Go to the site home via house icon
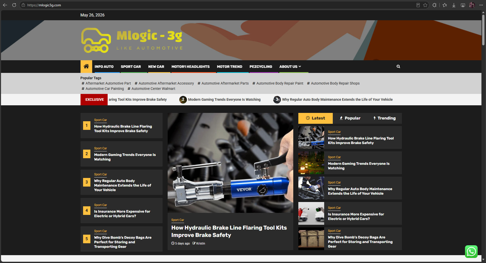486x263 pixels. point(86,66)
